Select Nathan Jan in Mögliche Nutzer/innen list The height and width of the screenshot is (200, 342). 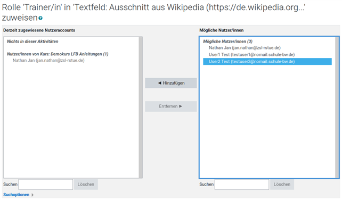(x=245, y=48)
